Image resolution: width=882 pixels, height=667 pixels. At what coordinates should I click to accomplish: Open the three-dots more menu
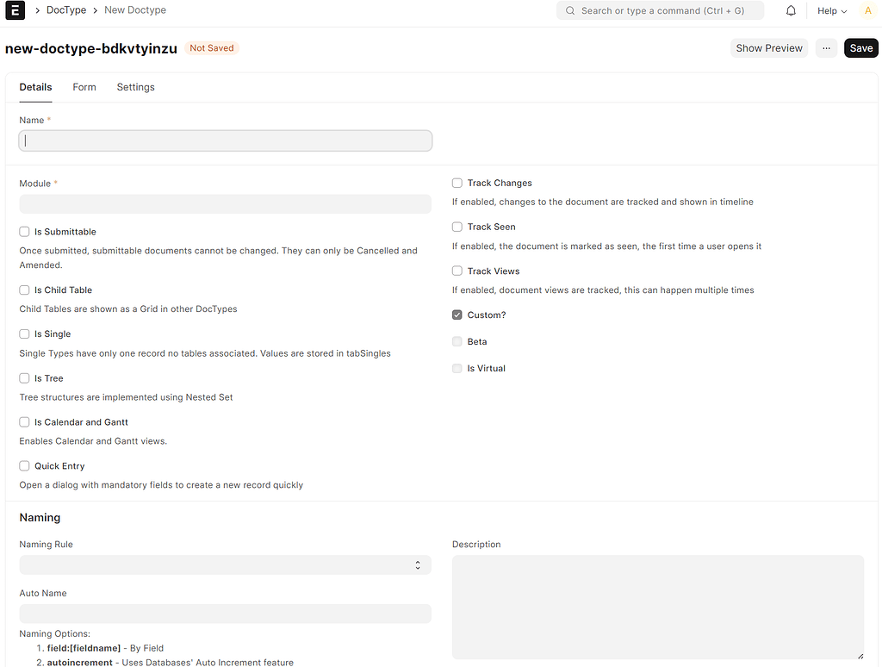[x=826, y=48]
